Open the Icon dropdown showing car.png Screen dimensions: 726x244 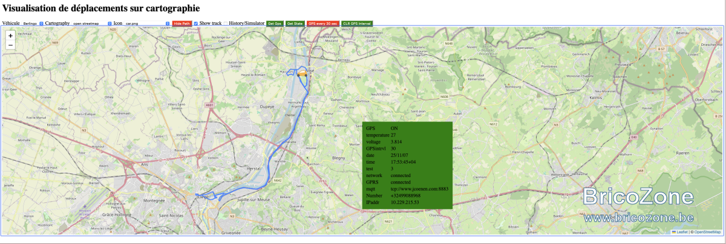click(x=147, y=23)
